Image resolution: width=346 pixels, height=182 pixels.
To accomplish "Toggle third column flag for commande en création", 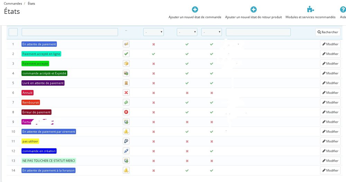I will 212,151.
